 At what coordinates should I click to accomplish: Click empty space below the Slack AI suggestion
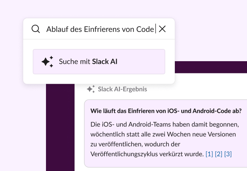coord(99,79)
